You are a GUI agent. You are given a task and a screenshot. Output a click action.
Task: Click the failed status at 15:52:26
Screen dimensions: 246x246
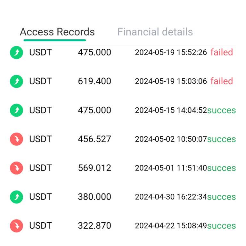(x=221, y=52)
